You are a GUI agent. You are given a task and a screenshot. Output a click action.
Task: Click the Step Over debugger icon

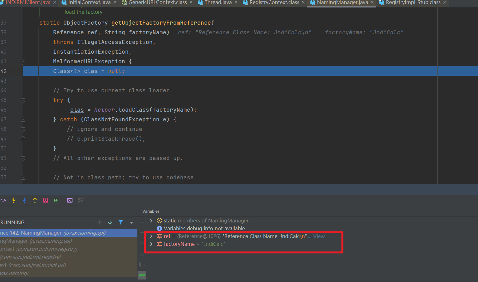(x=3, y=200)
